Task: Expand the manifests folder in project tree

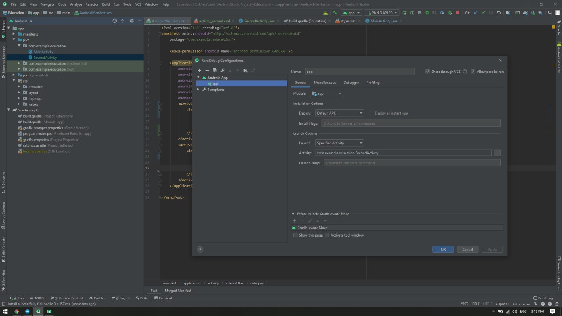Action: [x=14, y=34]
